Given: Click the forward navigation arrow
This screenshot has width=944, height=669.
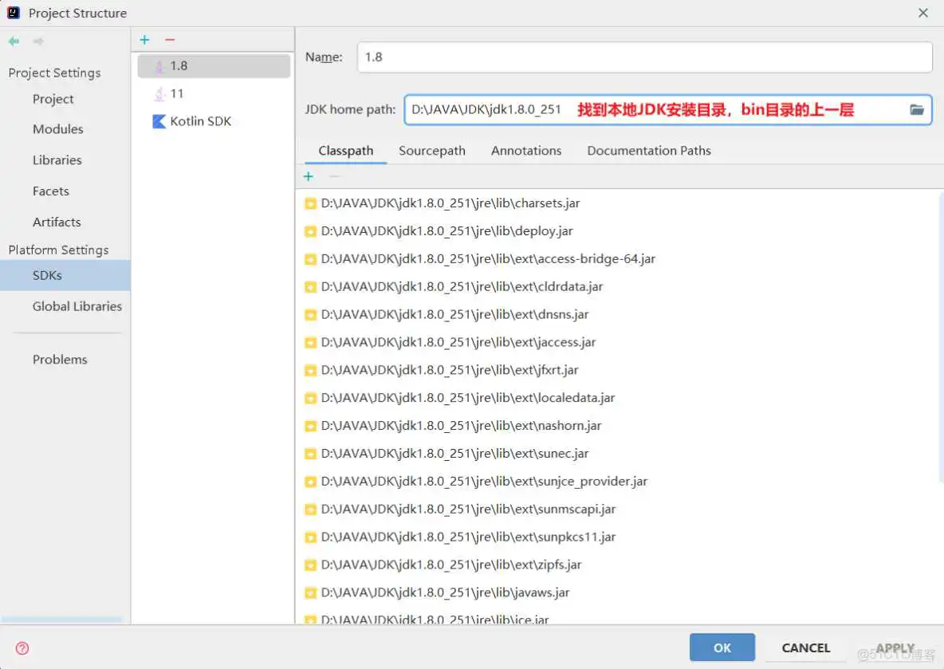Looking at the screenshot, I should pyautogui.click(x=37, y=40).
